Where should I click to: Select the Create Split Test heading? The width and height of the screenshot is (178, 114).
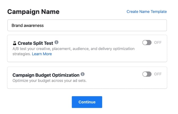pyautogui.click(x=35, y=43)
